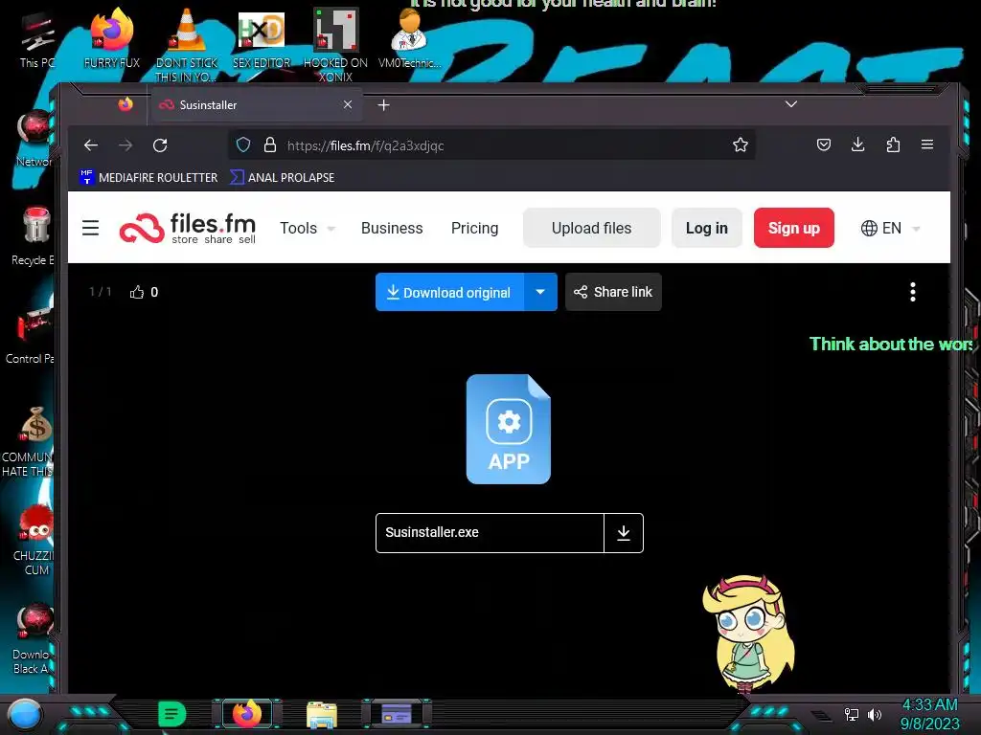Image resolution: width=981 pixels, height=735 pixels.
Task: Open the volume speaker tray icon
Action: (874, 714)
